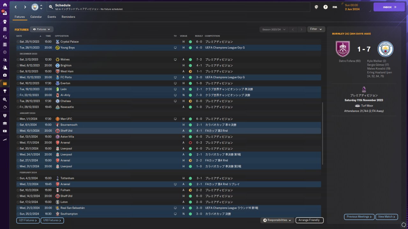Open the club switcher chevrons beside the badge
This screenshot has width=408, height=229.
point(41,7)
